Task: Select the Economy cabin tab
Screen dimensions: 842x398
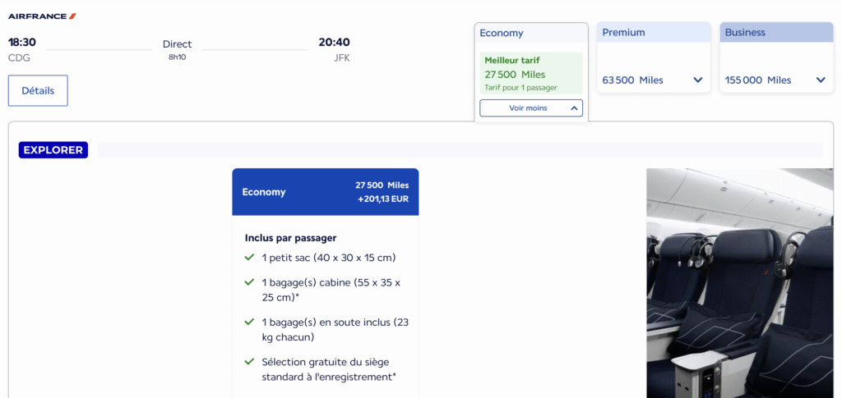Action: 531,33
